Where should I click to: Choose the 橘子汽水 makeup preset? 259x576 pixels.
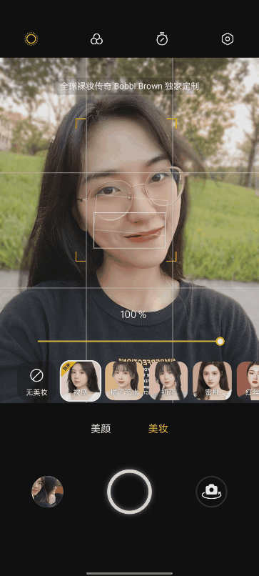tap(124, 381)
